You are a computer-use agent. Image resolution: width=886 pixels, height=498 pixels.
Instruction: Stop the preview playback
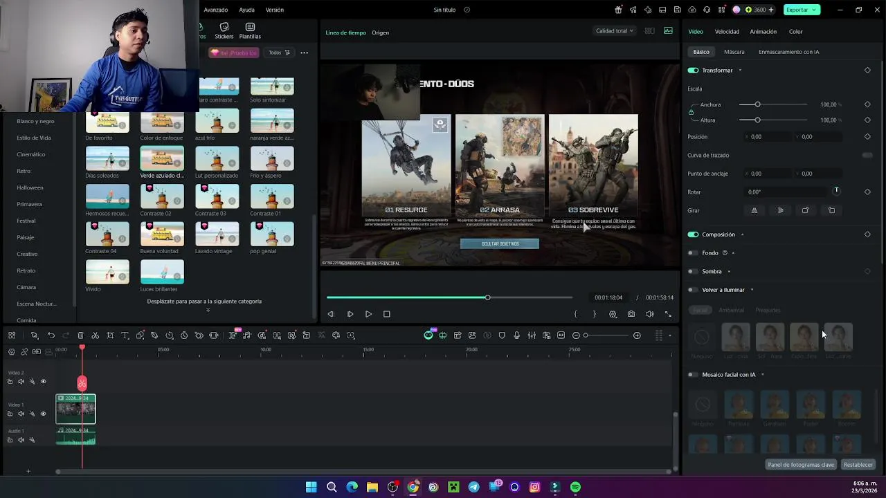point(387,314)
